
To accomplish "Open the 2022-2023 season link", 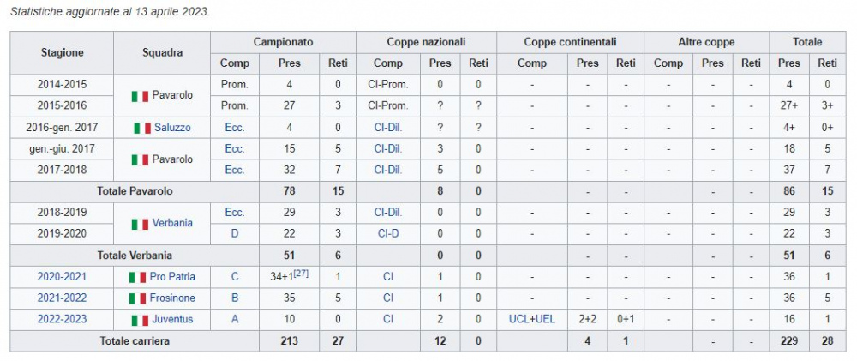I will (x=62, y=320).
